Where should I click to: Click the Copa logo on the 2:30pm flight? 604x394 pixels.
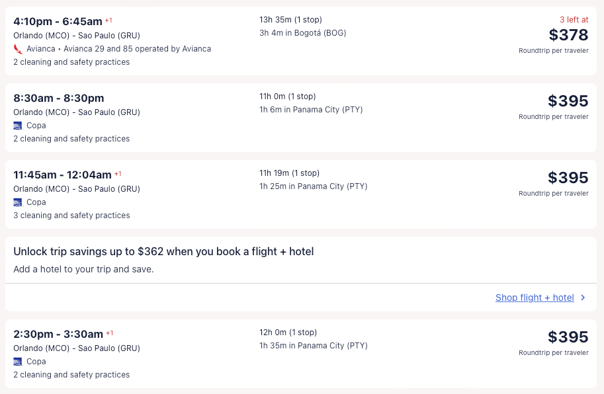[x=18, y=362]
